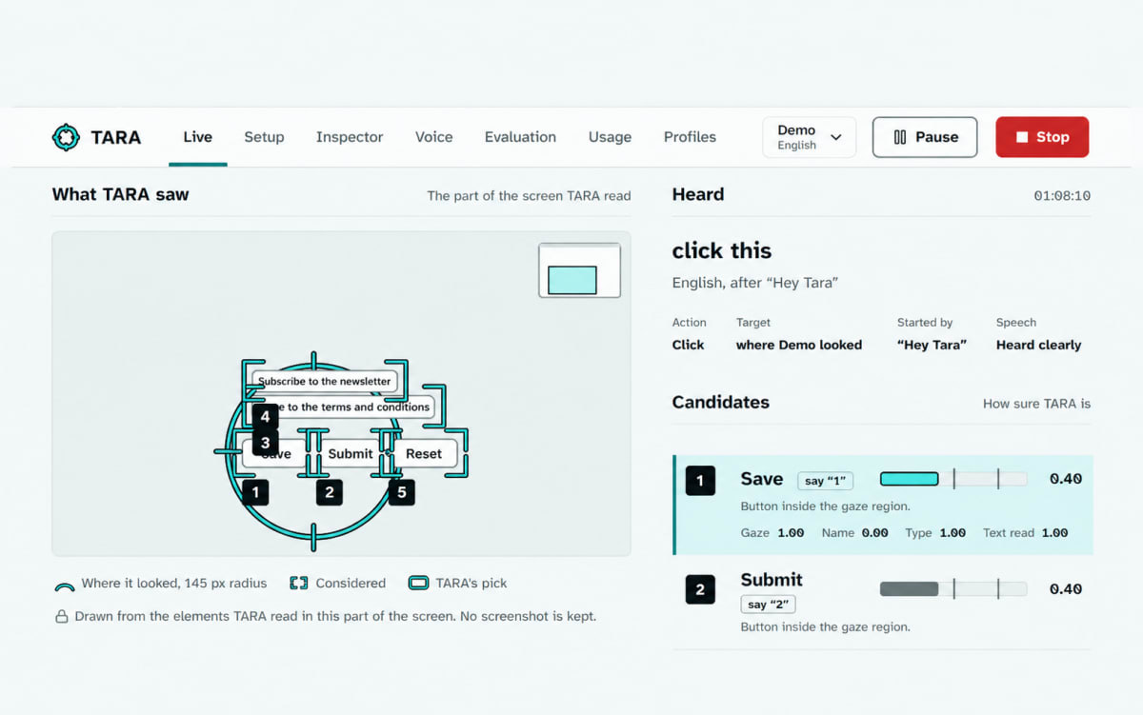Image resolution: width=1143 pixels, height=715 pixels.
Task: Click number badge 5 under Reset
Action: pos(402,492)
